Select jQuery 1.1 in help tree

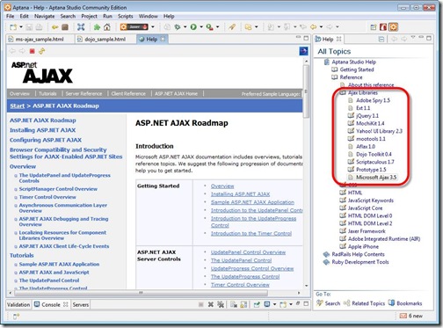point(367,116)
